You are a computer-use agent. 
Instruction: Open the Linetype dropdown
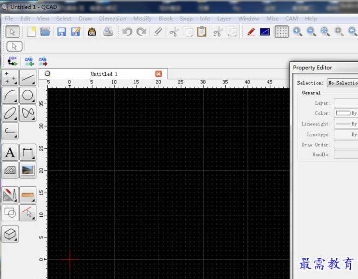pos(346,134)
